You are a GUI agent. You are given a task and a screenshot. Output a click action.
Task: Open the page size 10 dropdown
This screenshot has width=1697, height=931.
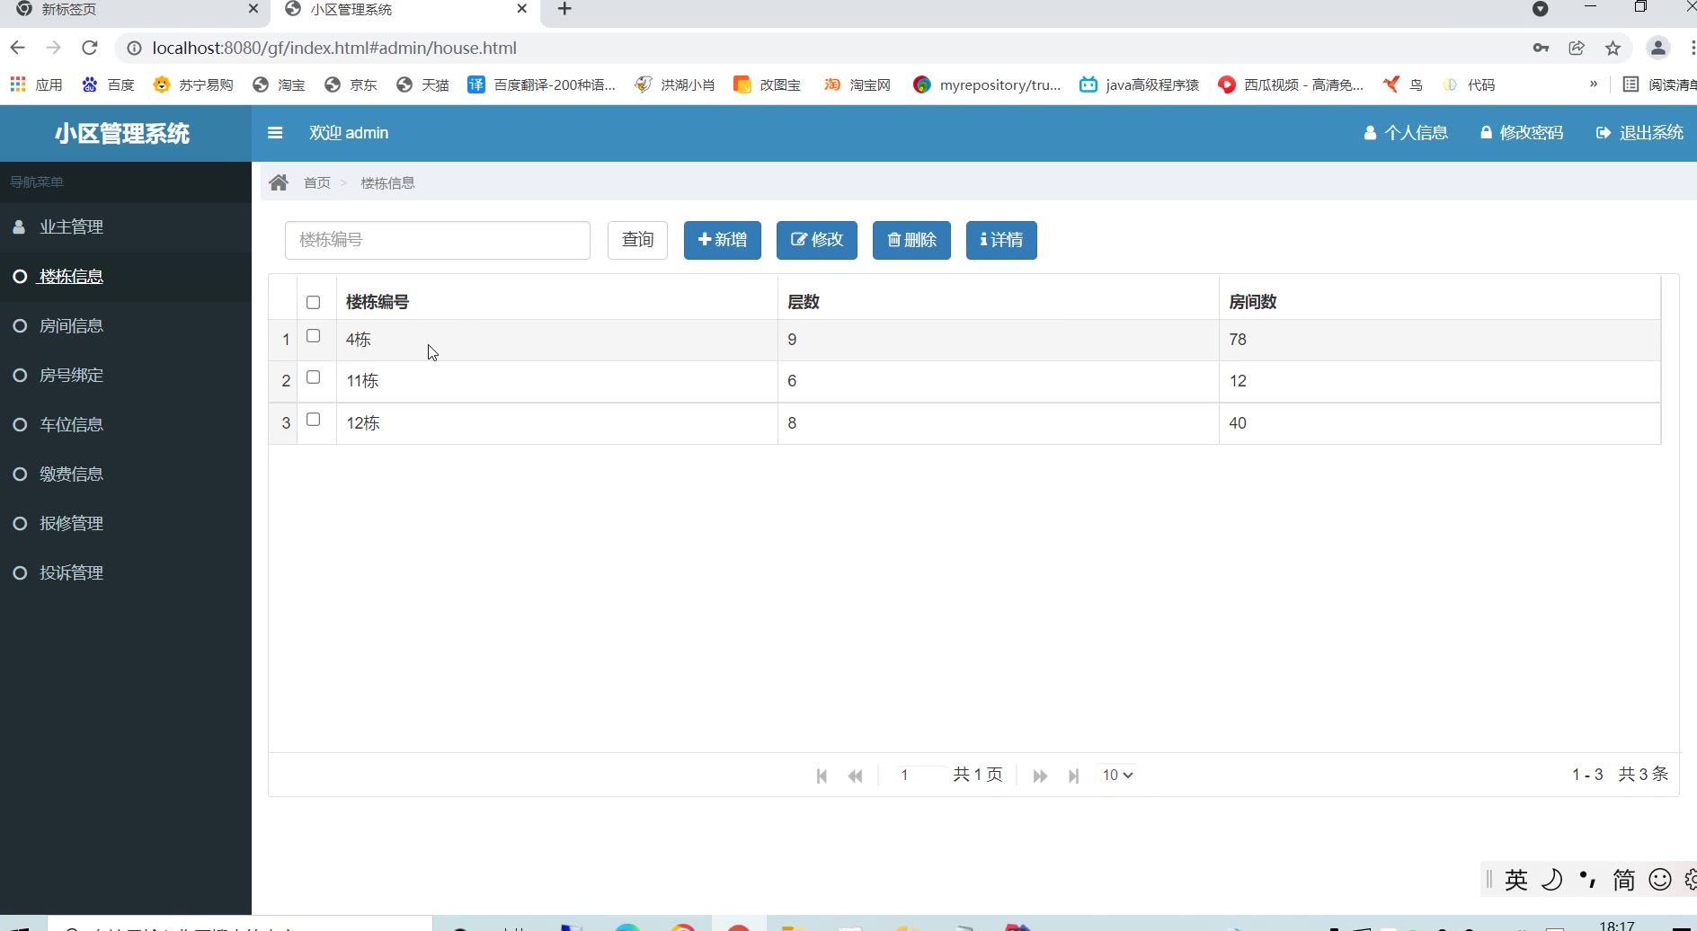pyautogui.click(x=1117, y=775)
